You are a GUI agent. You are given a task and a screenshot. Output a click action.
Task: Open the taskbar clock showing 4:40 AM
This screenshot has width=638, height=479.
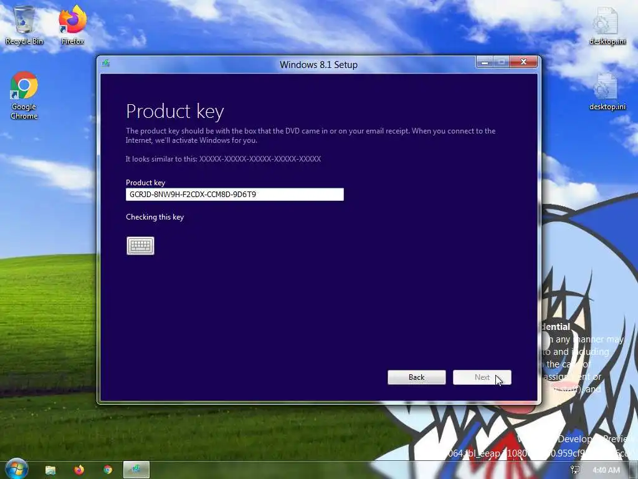pos(606,470)
